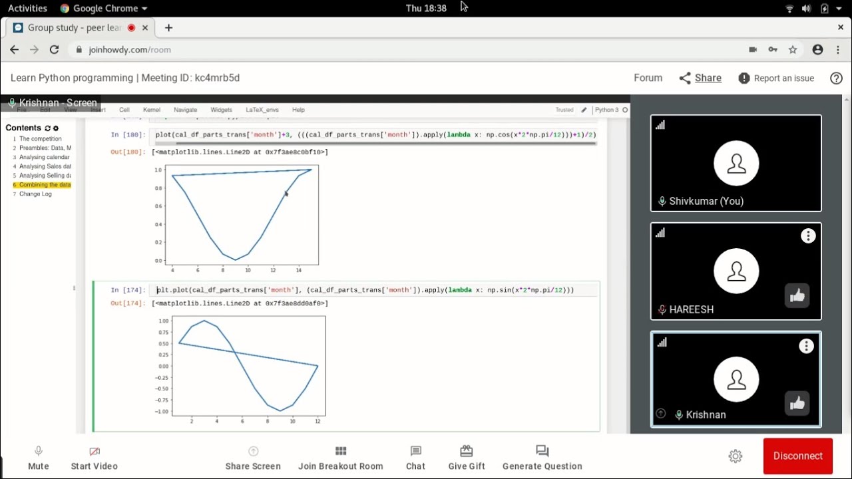The image size is (852, 479).
Task: Disconnect from the meeting
Action: coord(798,456)
